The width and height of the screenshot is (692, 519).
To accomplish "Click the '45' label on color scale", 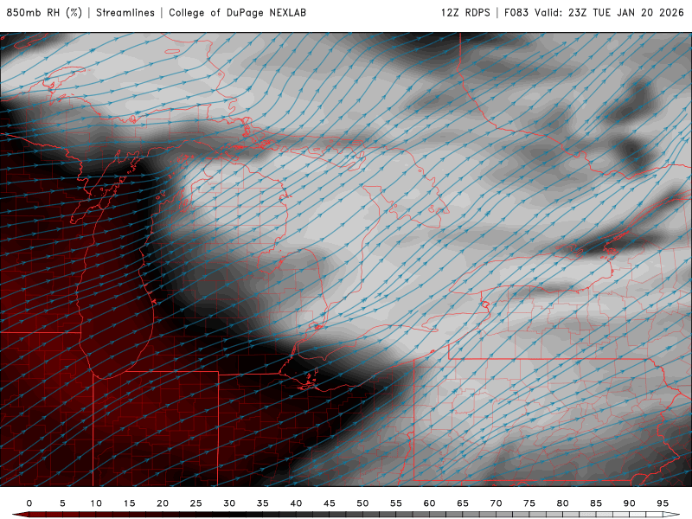I will tap(330, 503).
